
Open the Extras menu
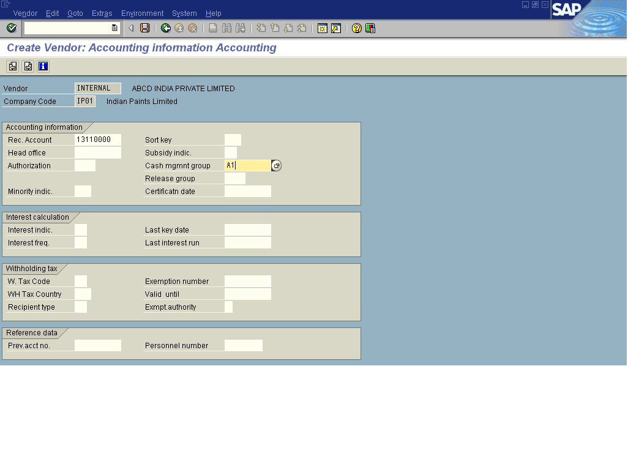102,13
